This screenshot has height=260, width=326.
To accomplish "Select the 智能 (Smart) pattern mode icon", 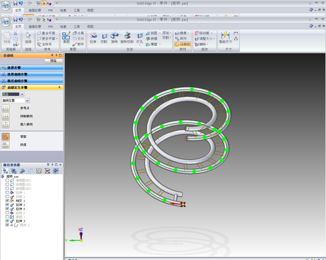I will [6, 137].
